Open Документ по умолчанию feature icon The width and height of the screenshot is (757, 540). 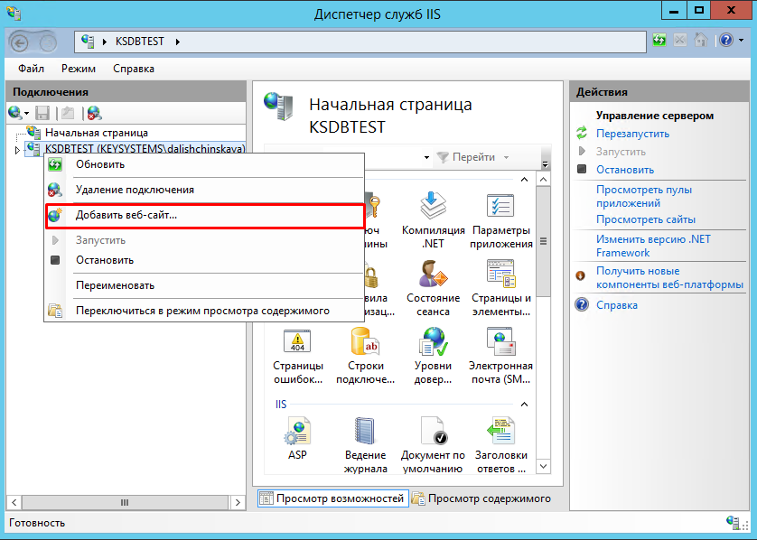click(x=433, y=445)
